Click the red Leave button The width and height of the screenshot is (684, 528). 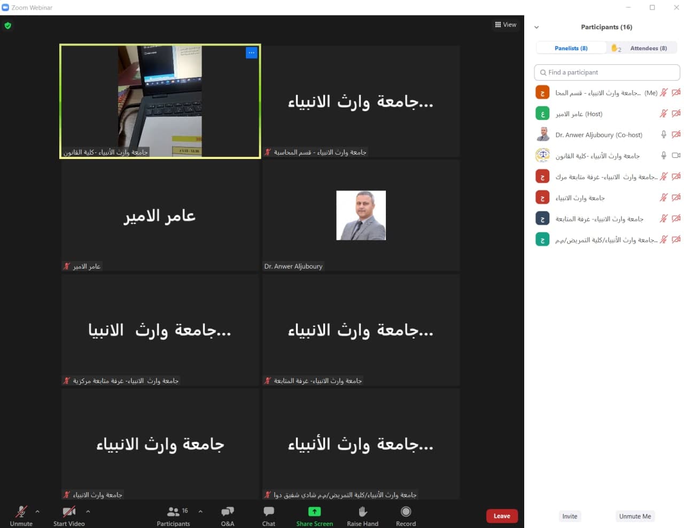coord(502,516)
